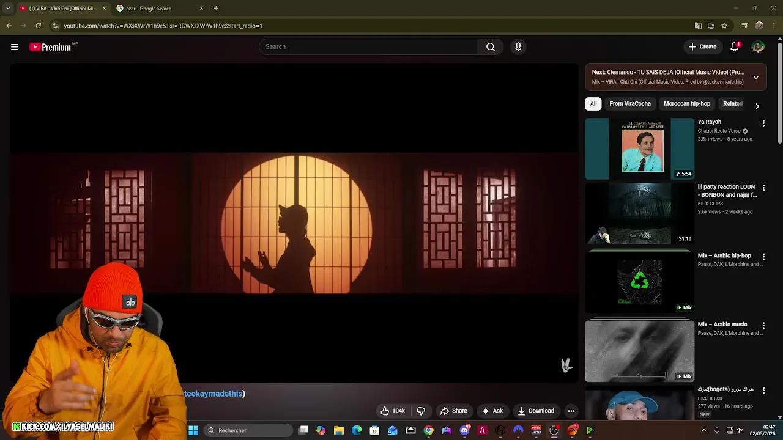
Task: Open the teekaymadethis link in title
Action: 213,394
